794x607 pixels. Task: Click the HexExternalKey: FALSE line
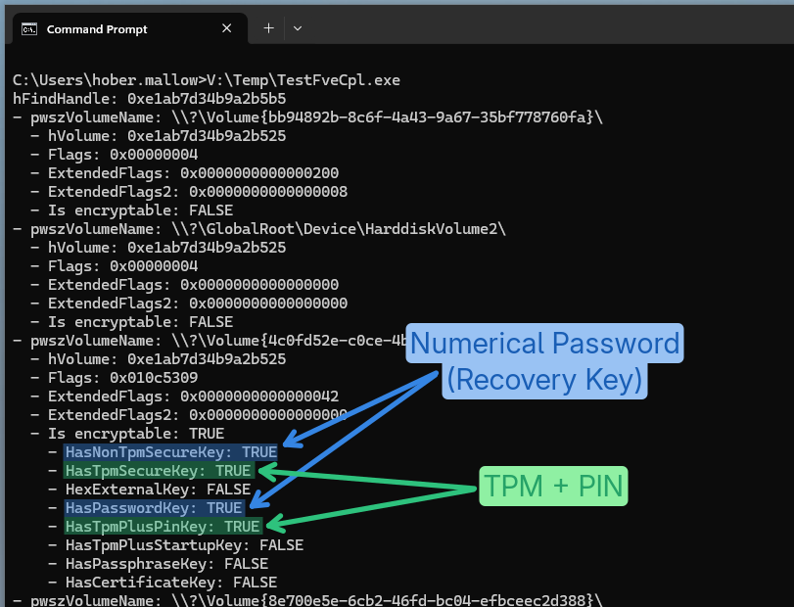point(158,490)
